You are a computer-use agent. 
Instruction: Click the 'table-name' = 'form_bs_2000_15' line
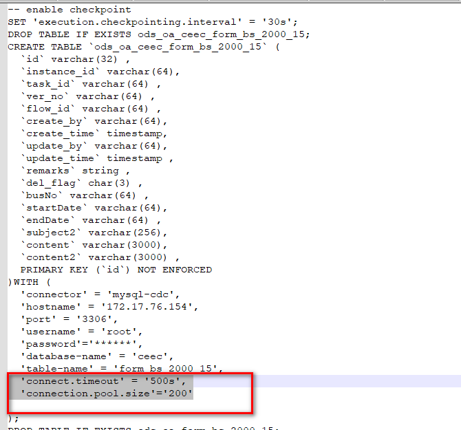tap(121, 368)
